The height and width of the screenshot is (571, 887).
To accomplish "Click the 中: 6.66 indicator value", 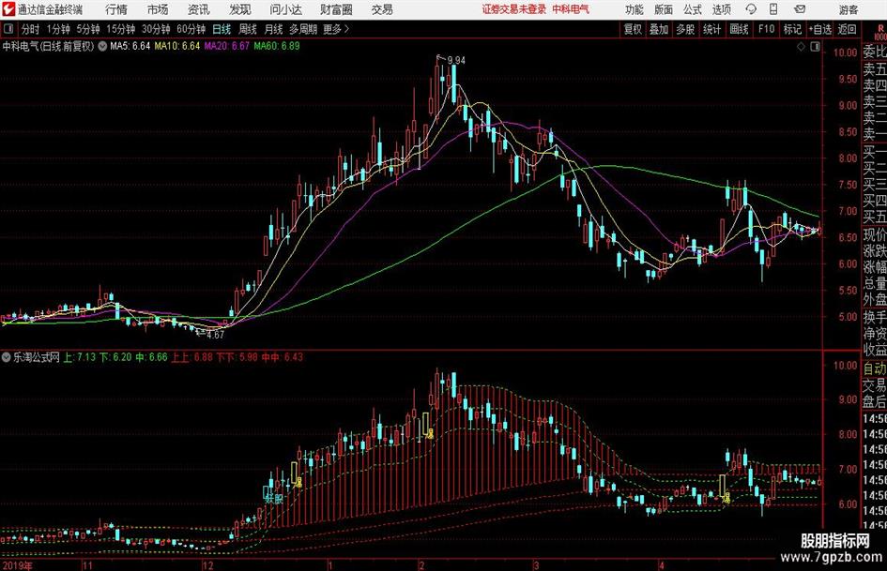I will pos(152,357).
